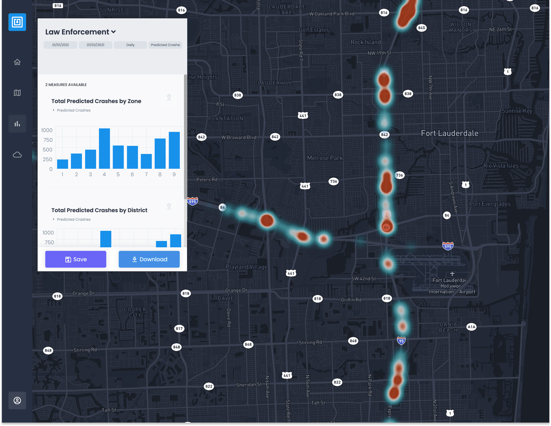Click the Total Predicted Crashes by District title
The image size is (551, 426).
[100, 210]
